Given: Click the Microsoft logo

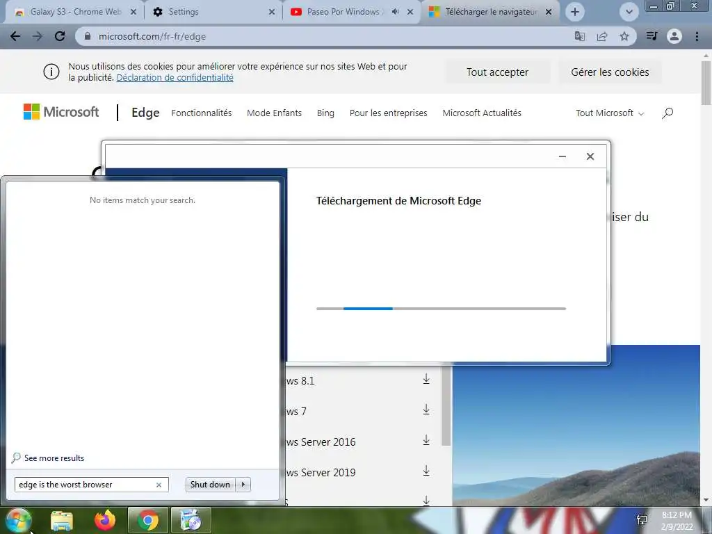Looking at the screenshot, I should click(x=61, y=112).
